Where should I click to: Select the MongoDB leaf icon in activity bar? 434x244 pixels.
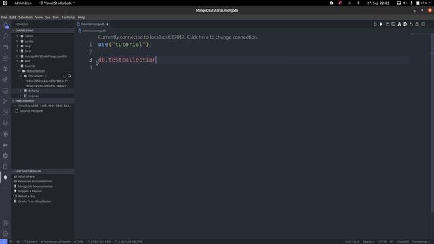(5, 178)
